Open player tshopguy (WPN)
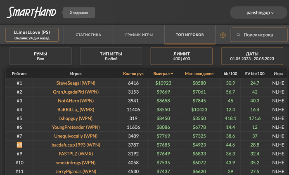 point(76,118)
